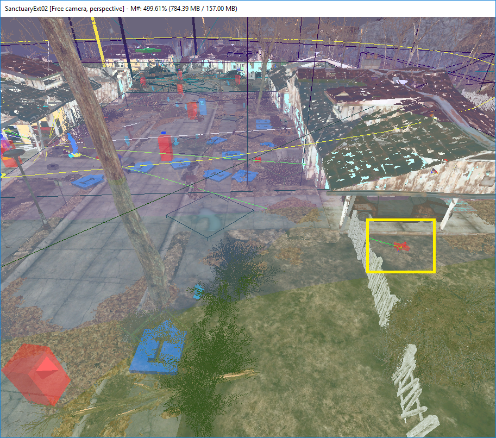
Task: Select the blue humanoid figure marker on yellow disc
Action: coord(73,146)
